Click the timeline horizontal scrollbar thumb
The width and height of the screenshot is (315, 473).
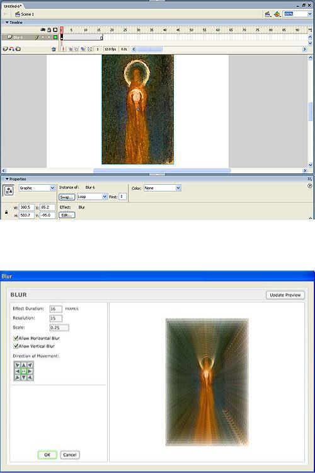[x=149, y=49]
